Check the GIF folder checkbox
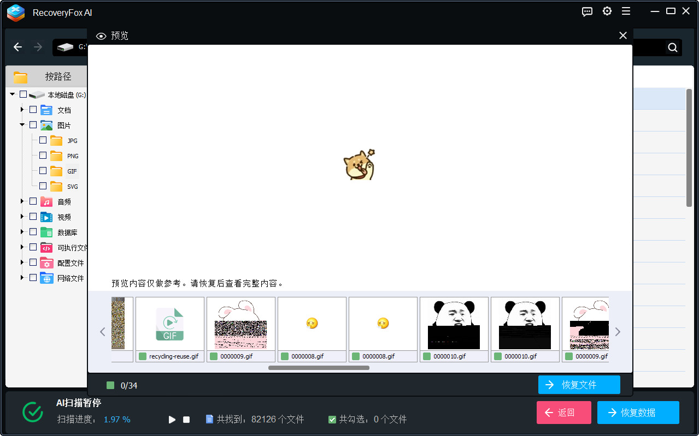 click(x=42, y=171)
